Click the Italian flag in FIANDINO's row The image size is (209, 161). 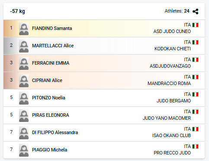coord(196,25)
